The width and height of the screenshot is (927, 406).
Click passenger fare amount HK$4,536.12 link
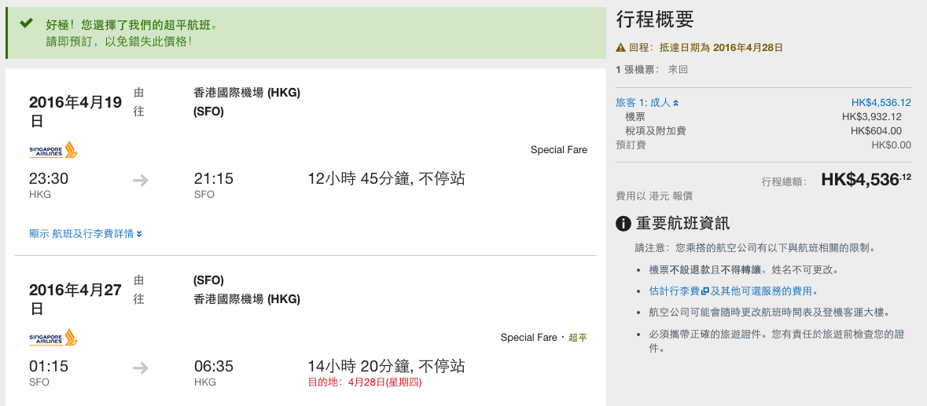(x=881, y=103)
